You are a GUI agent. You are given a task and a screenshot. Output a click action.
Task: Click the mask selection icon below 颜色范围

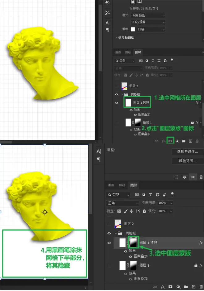[x=176, y=177]
